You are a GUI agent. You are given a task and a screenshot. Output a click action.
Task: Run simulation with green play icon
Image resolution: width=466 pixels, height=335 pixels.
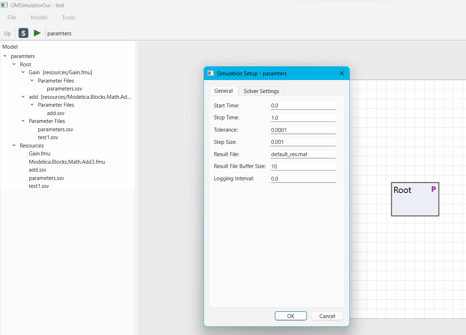pyautogui.click(x=37, y=33)
